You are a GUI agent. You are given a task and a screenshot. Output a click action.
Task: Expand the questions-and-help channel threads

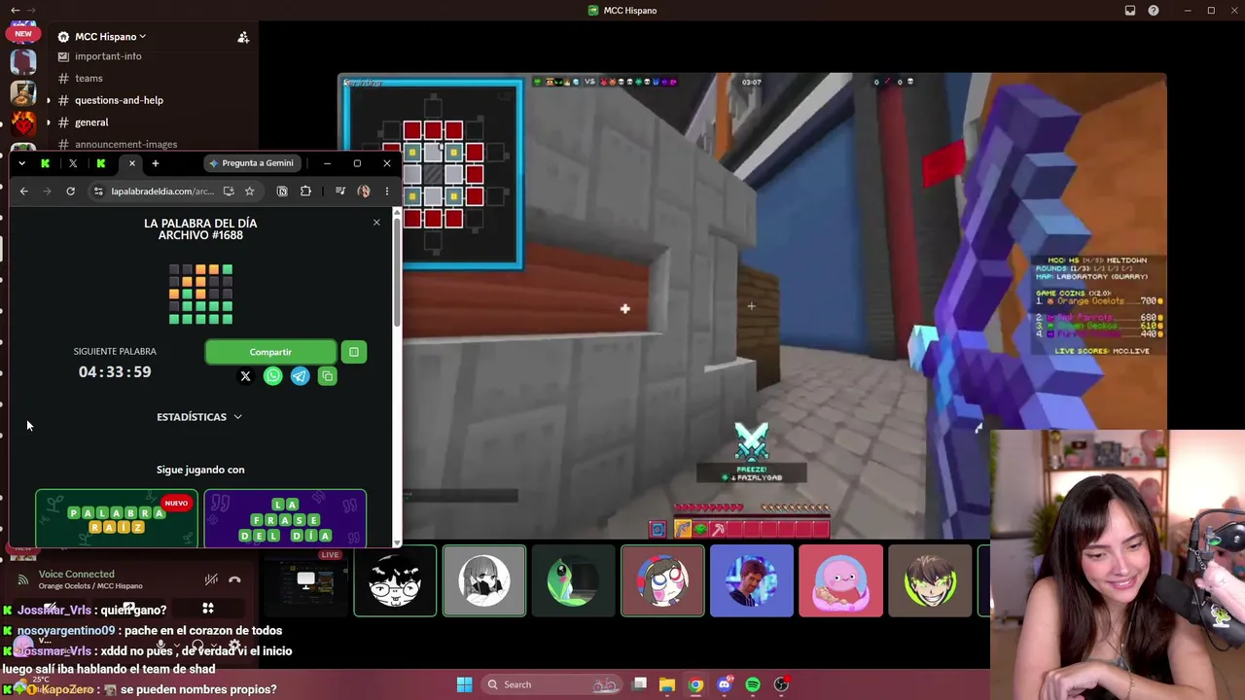[48, 100]
